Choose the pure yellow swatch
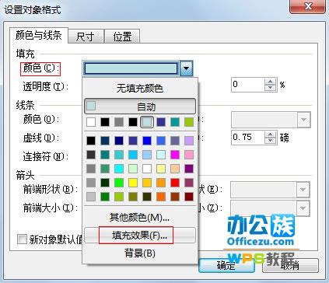Image resolution: width=329 pixels, height=283 pixels. pos(133,183)
